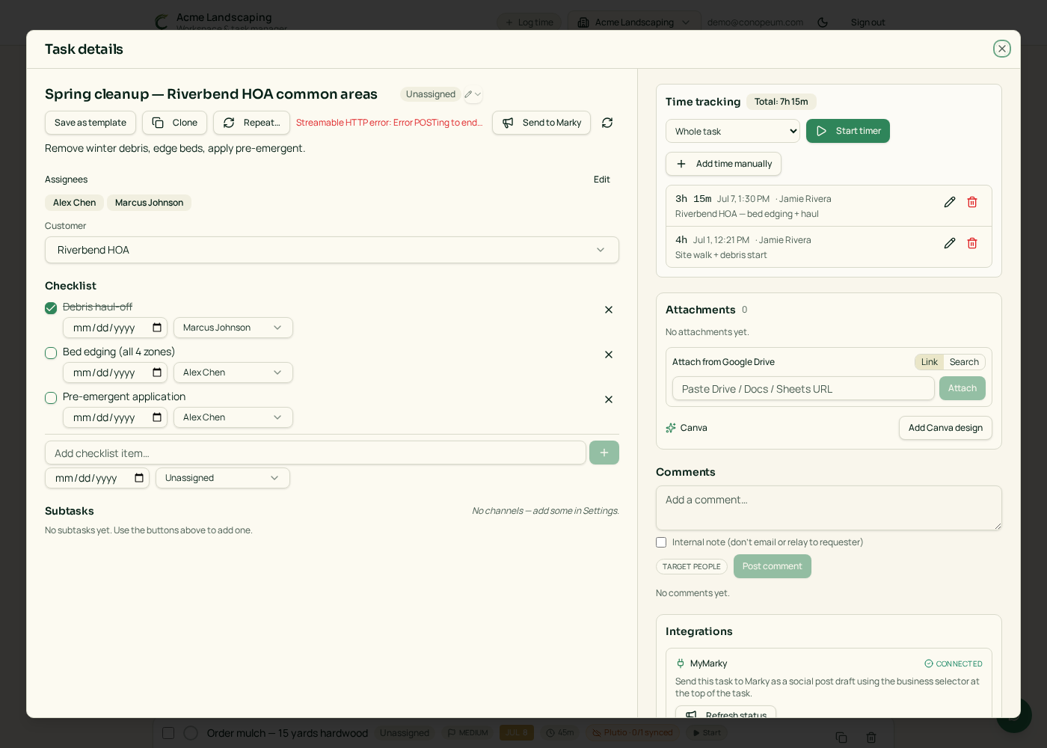Select the Order mulch task checkbox in background
Screen dimensions: 1047x748
point(168,733)
